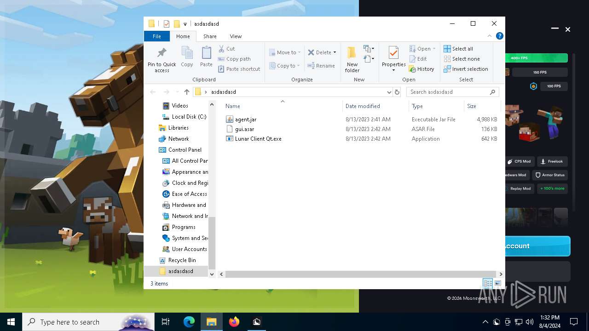Image resolution: width=589 pixels, height=331 pixels.
Task: Open the Windows Start menu
Action: pos(11,322)
